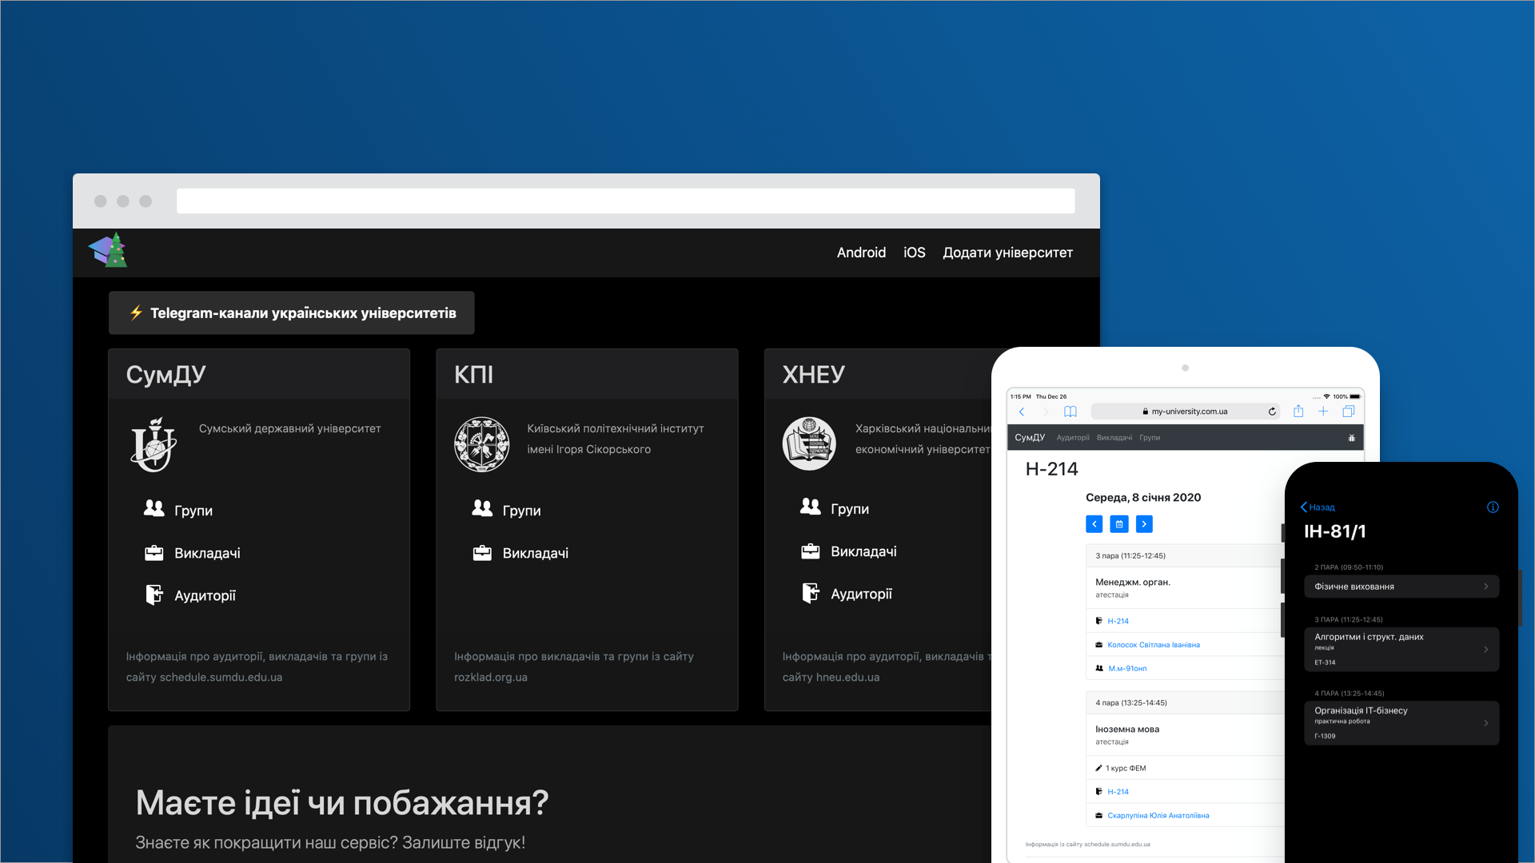Tap the reload icon in tablet Safari
This screenshot has height=863, width=1535.
[x=1272, y=412]
